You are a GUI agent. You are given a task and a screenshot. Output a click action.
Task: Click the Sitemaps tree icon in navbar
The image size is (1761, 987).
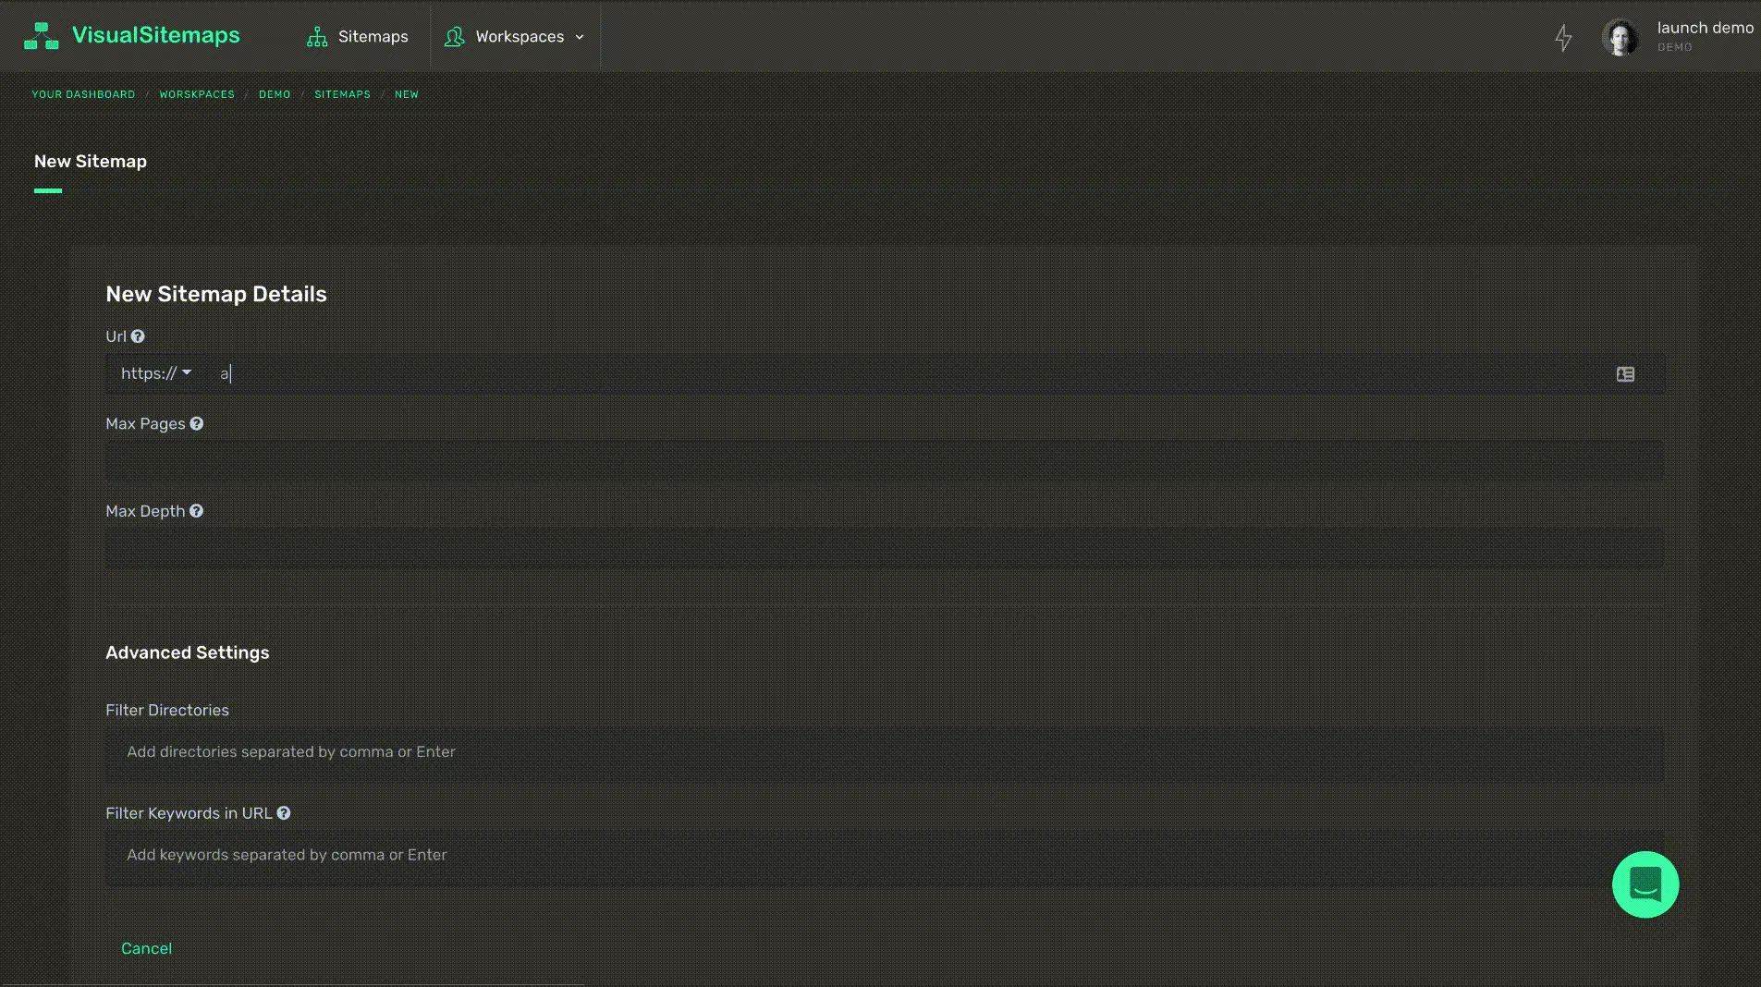coord(317,37)
